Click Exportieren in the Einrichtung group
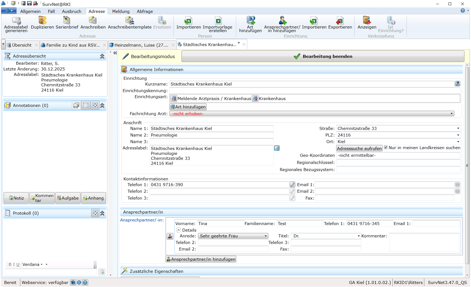The image size is (471, 287). pos(340,21)
